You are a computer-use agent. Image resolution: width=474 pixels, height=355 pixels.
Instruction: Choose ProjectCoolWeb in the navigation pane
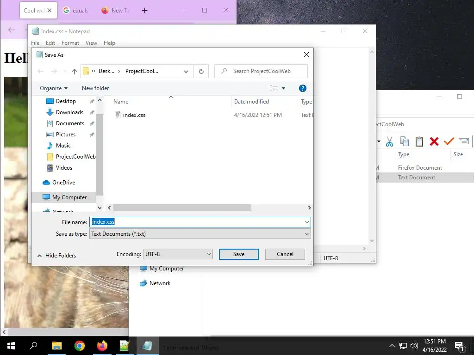coord(75,157)
